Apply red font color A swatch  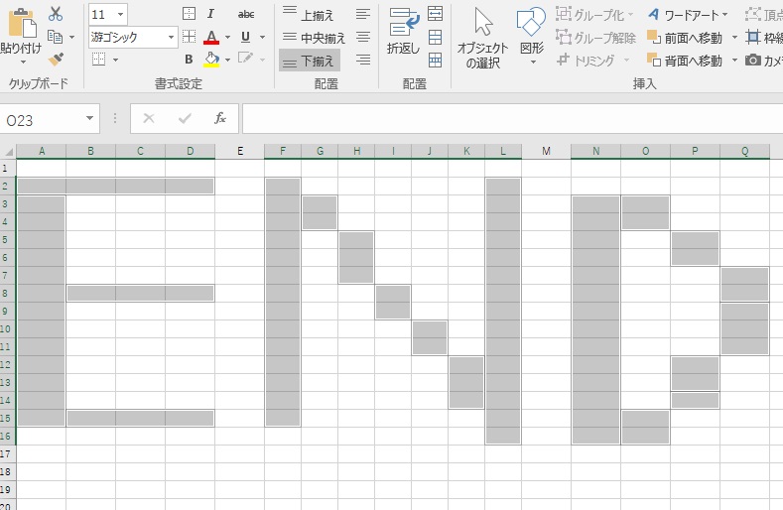[x=211, y=37]
